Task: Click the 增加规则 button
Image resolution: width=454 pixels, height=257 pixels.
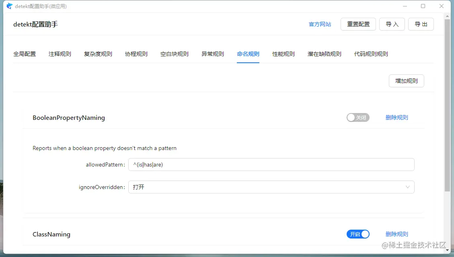Action: coord(406,81)
